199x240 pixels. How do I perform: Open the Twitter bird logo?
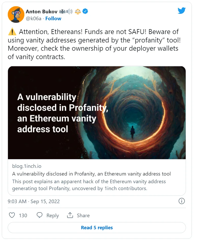[181, 11]
